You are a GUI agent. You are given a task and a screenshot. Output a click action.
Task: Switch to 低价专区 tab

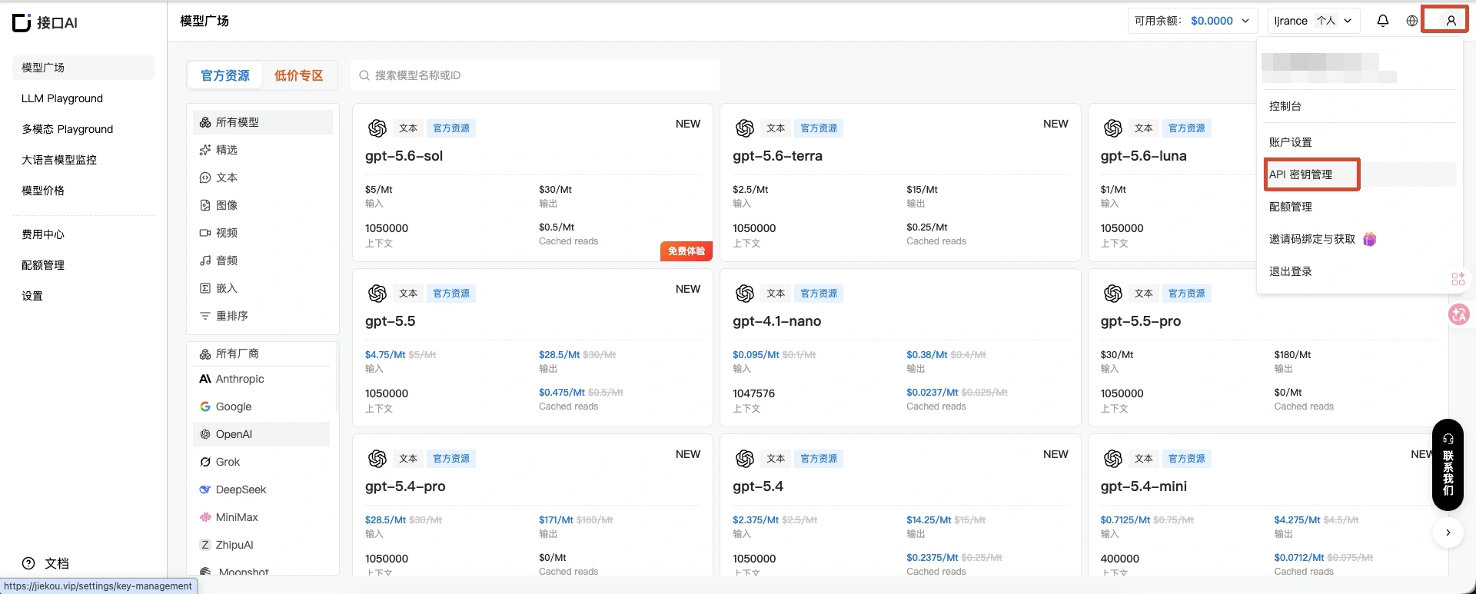[299, 75]
